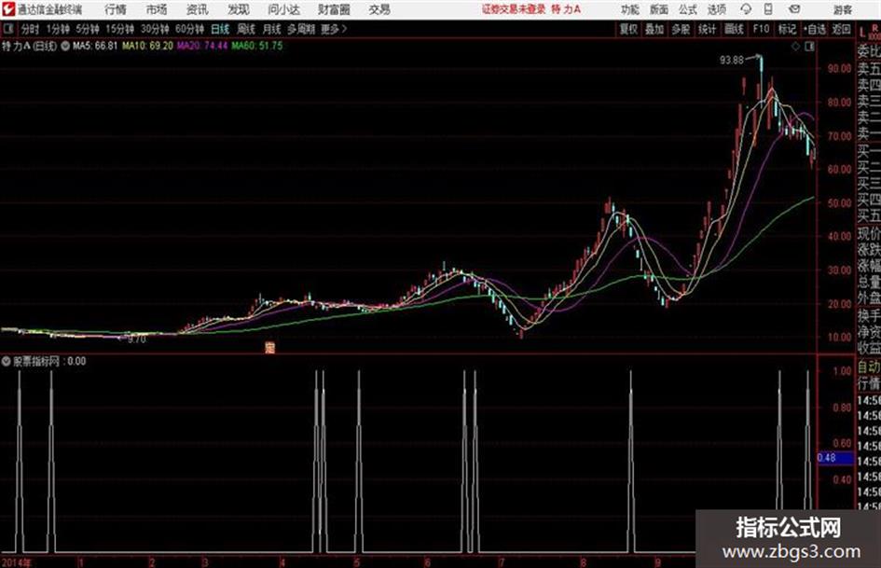Click the MA60: 51.75 value

point(257,46)
